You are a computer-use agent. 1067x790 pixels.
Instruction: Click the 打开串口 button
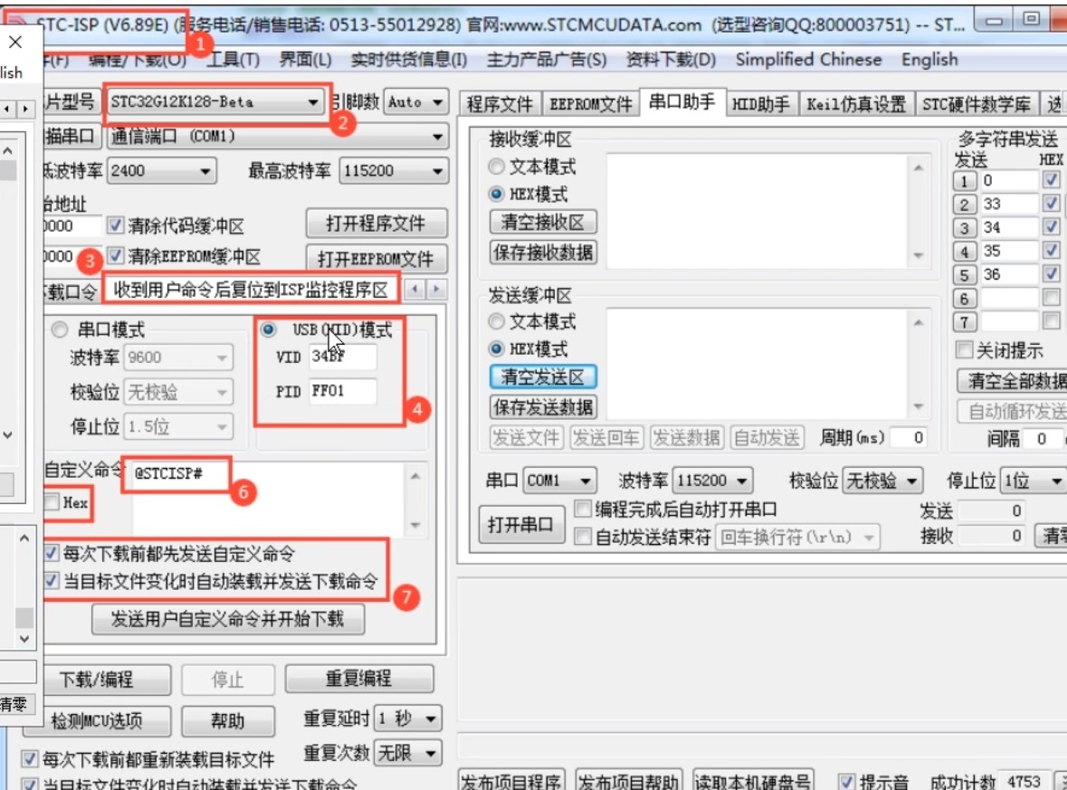(521, 524)
